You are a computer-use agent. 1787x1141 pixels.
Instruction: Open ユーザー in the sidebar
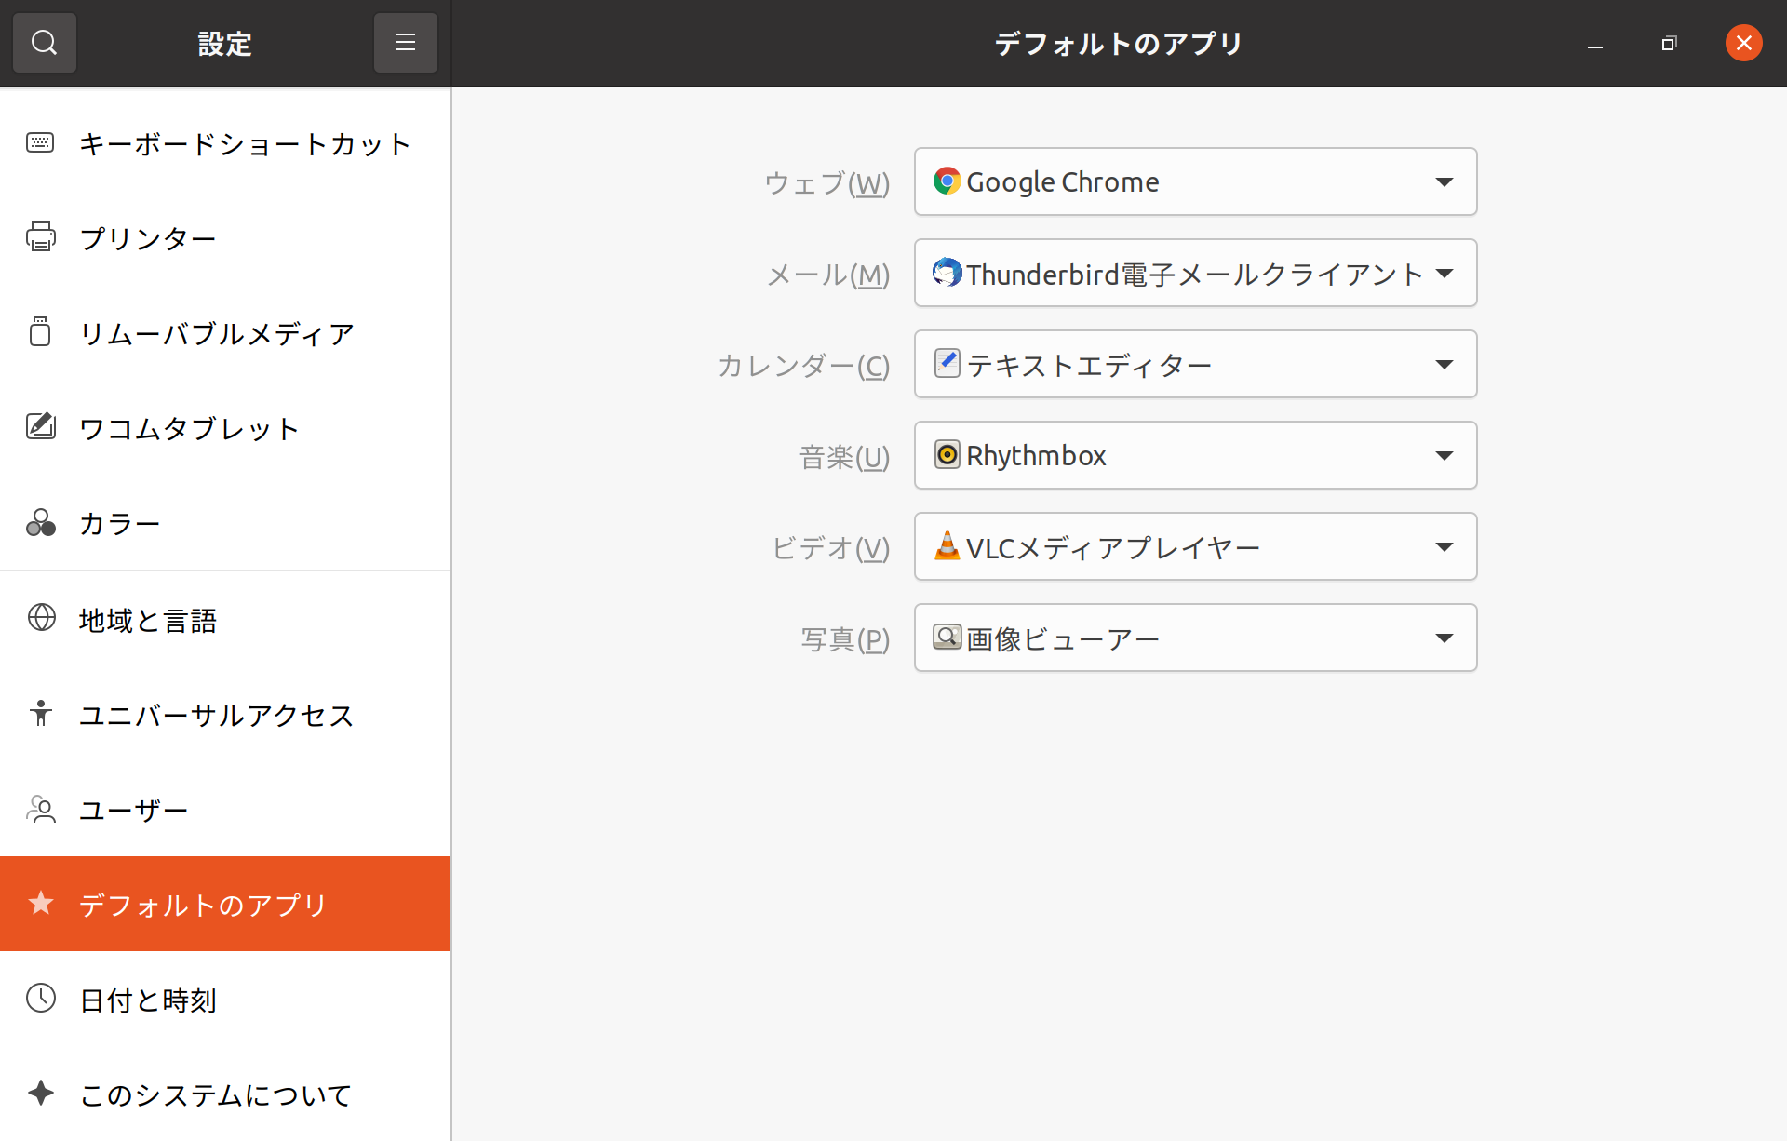[x=225, y=810]
